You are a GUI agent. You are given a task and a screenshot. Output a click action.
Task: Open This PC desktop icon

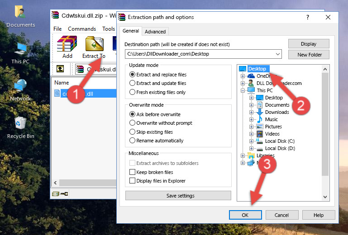coord(20,53)
